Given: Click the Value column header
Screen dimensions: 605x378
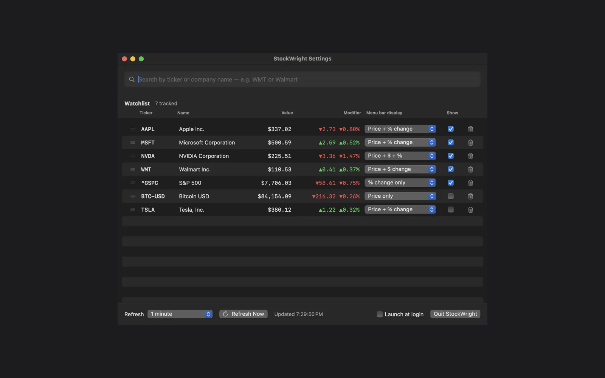Looking at the screenshot, I should 287,113.
